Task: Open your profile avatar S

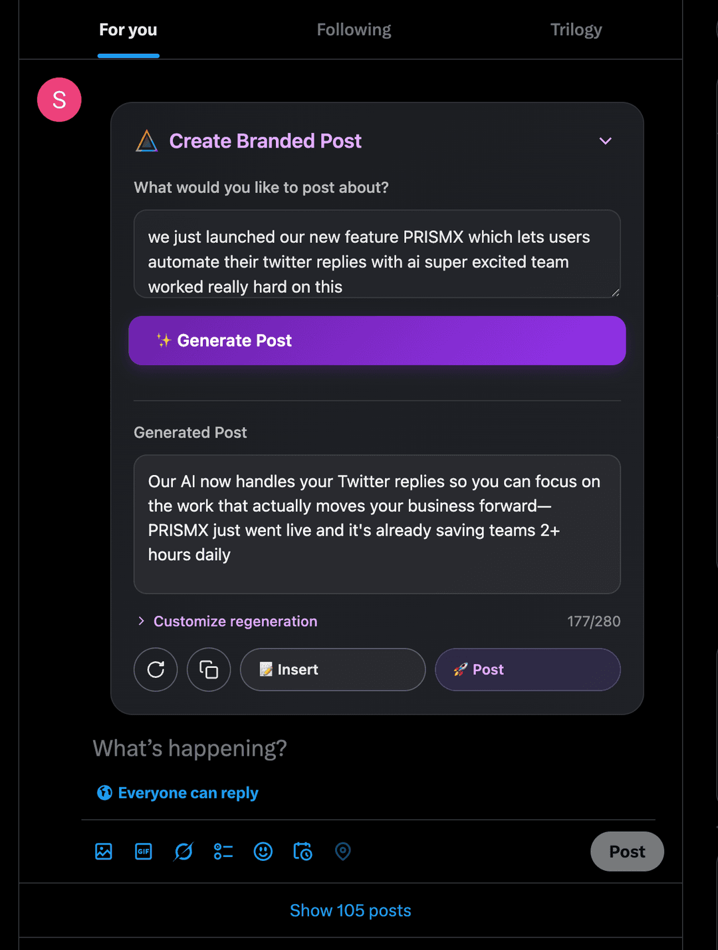Action: [x=59, y=99]
